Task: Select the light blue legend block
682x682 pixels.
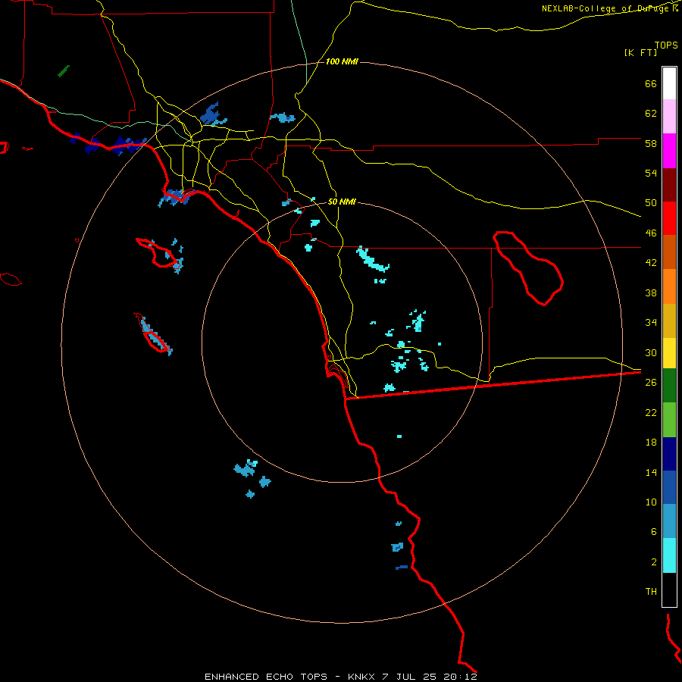Action: pos(669,521)
